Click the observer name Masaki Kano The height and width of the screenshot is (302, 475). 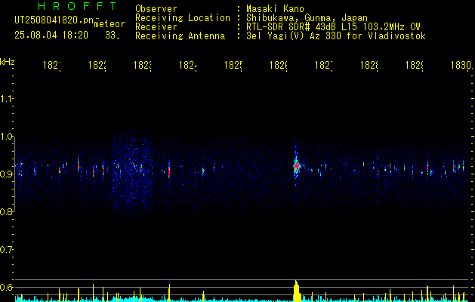pyautogui.click(x=275, y=9)
